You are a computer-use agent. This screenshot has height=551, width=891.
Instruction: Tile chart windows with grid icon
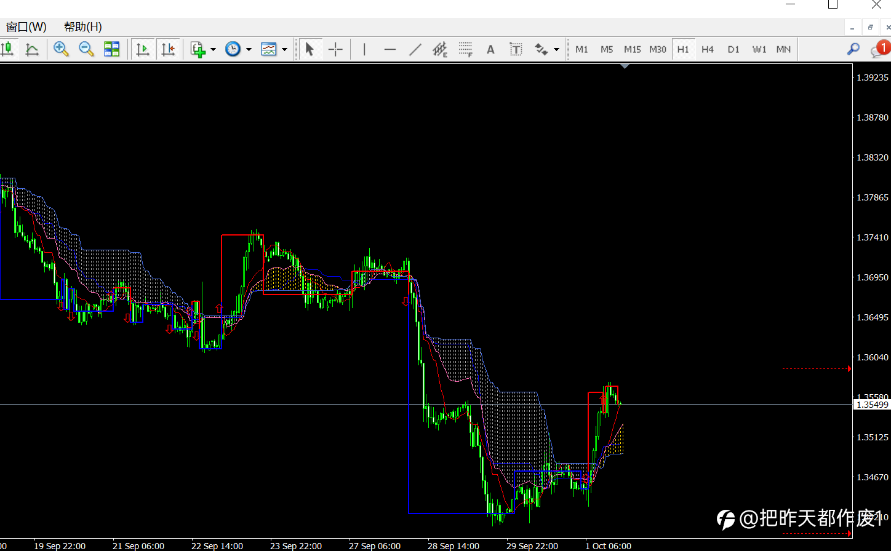(x=111, y=49)
